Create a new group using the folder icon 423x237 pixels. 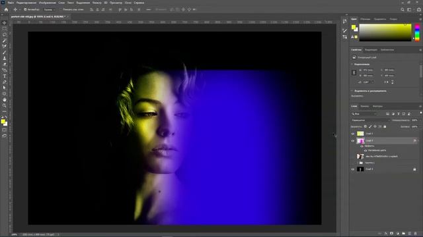point(404,234)
